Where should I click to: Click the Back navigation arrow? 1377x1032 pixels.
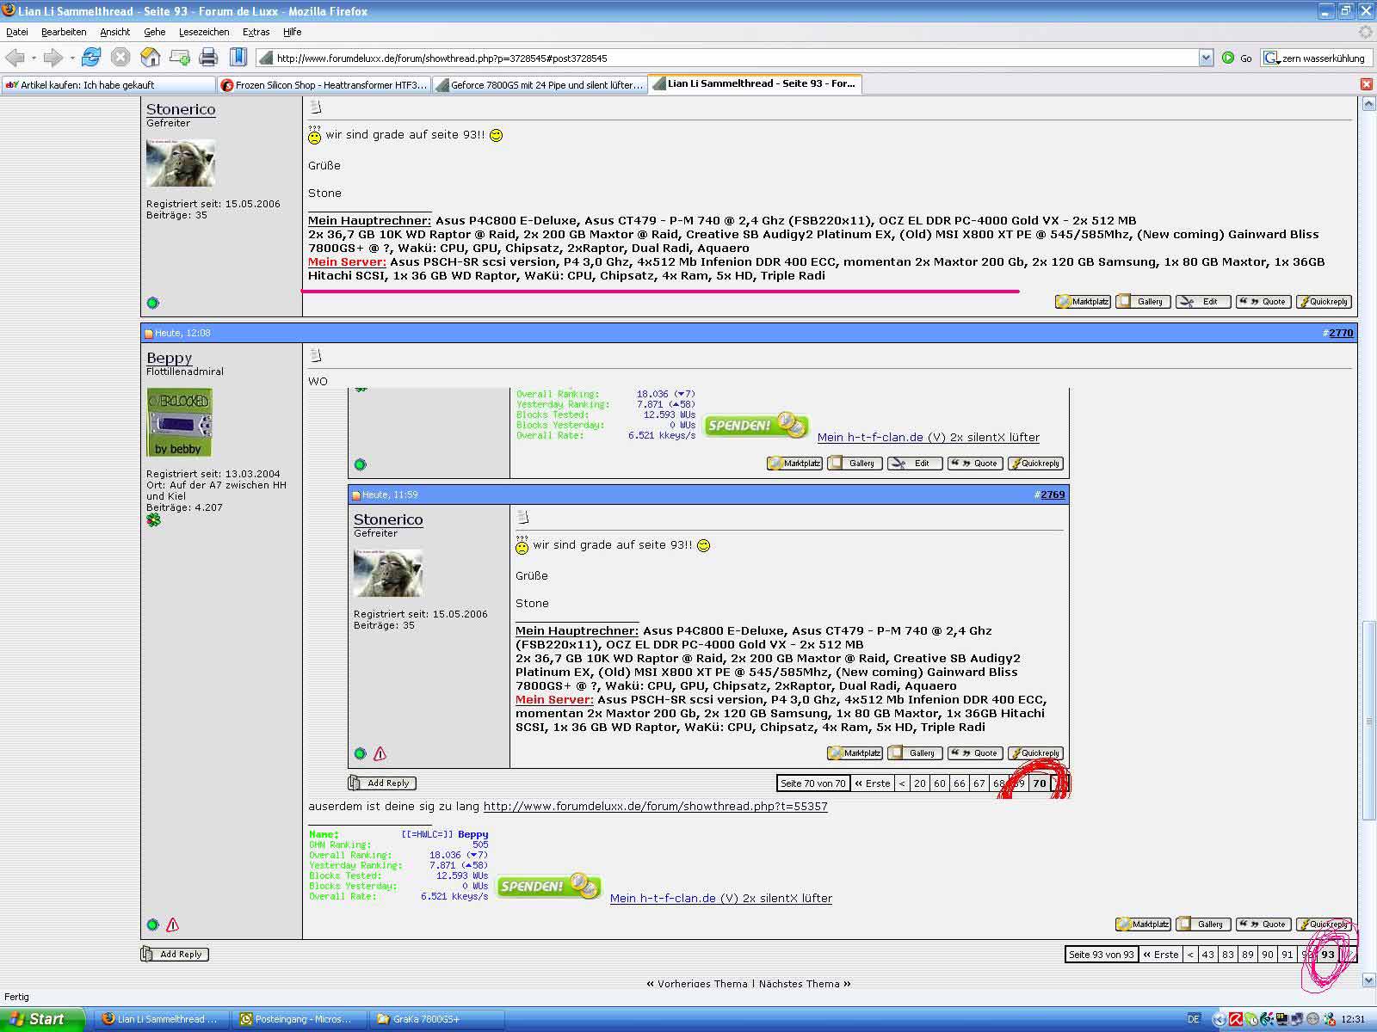15,58
